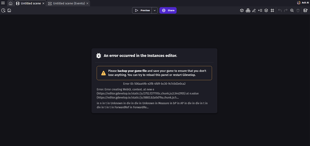Open the properties pencil icon
The height and width of the screenshot is (146, 310).
coord(254,11)
